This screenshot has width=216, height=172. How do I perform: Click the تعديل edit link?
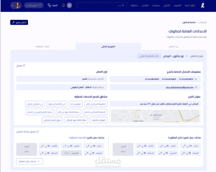pyautogui.click(x=21, y=65)
